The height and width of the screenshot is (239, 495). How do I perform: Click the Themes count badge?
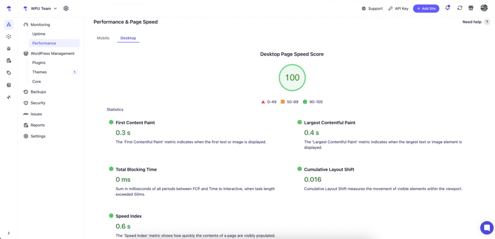click(74, 72)
